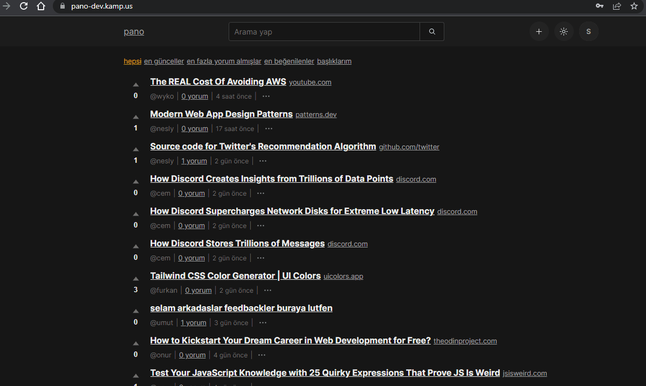
Task: Filter posts by en beğenilenler
Action: (289, 61)
